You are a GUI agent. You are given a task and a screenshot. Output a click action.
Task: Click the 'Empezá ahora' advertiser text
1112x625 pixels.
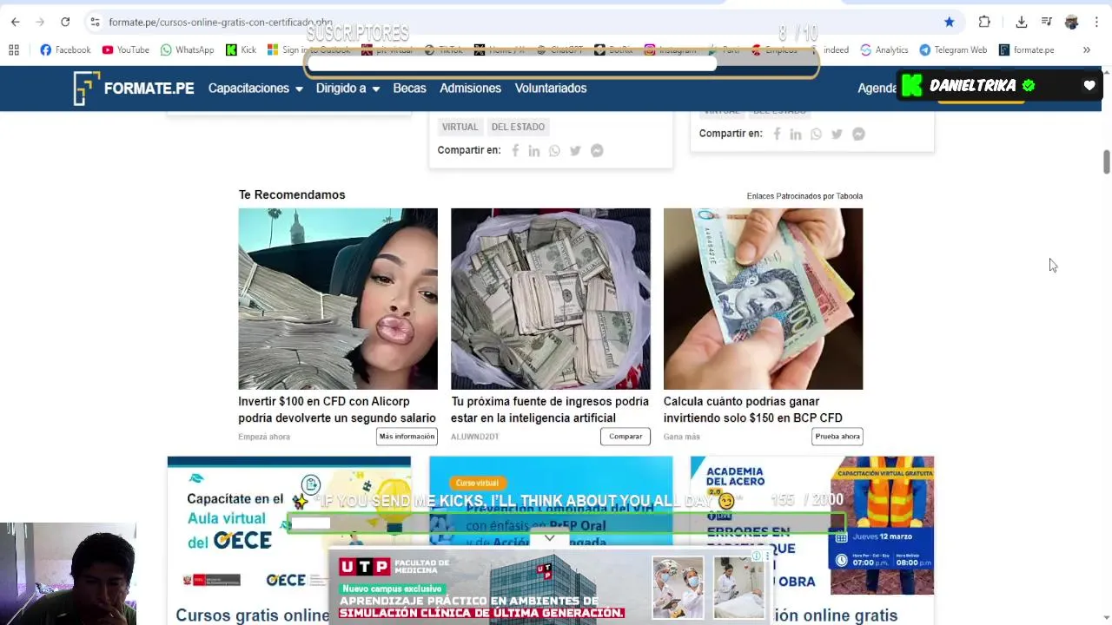(x=264, y=437)
